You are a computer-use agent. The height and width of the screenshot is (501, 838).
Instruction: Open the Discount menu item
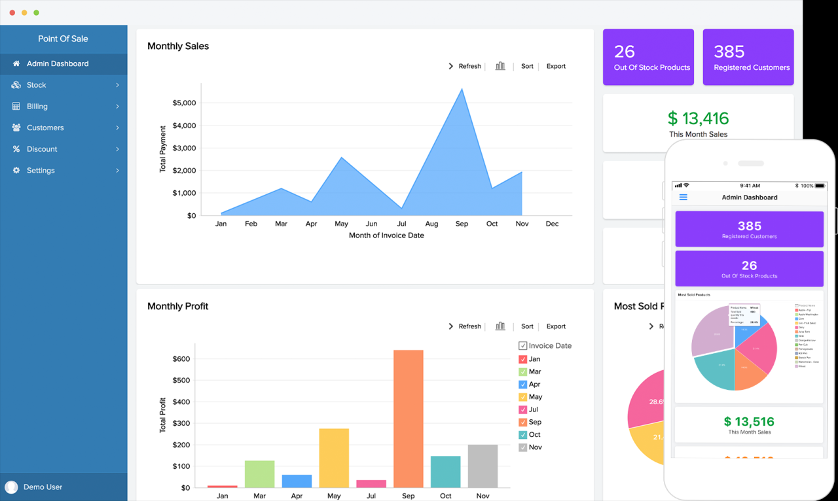[64, 149]
